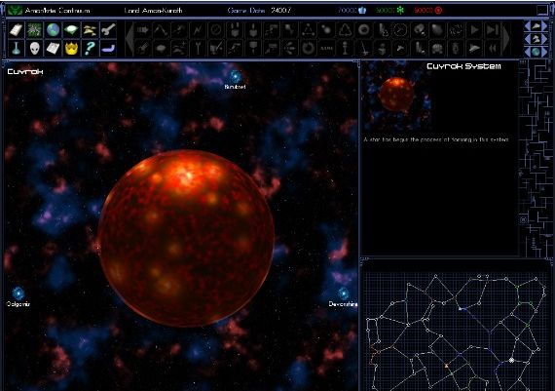Open the clipboard game menu icon
The width and height of the screenshot is (555, 391).
(17, 30)
